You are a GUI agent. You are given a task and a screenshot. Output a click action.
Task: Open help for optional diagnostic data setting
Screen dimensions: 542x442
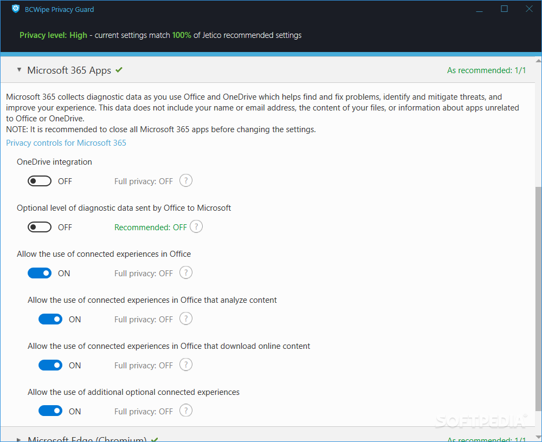point(196,227)
